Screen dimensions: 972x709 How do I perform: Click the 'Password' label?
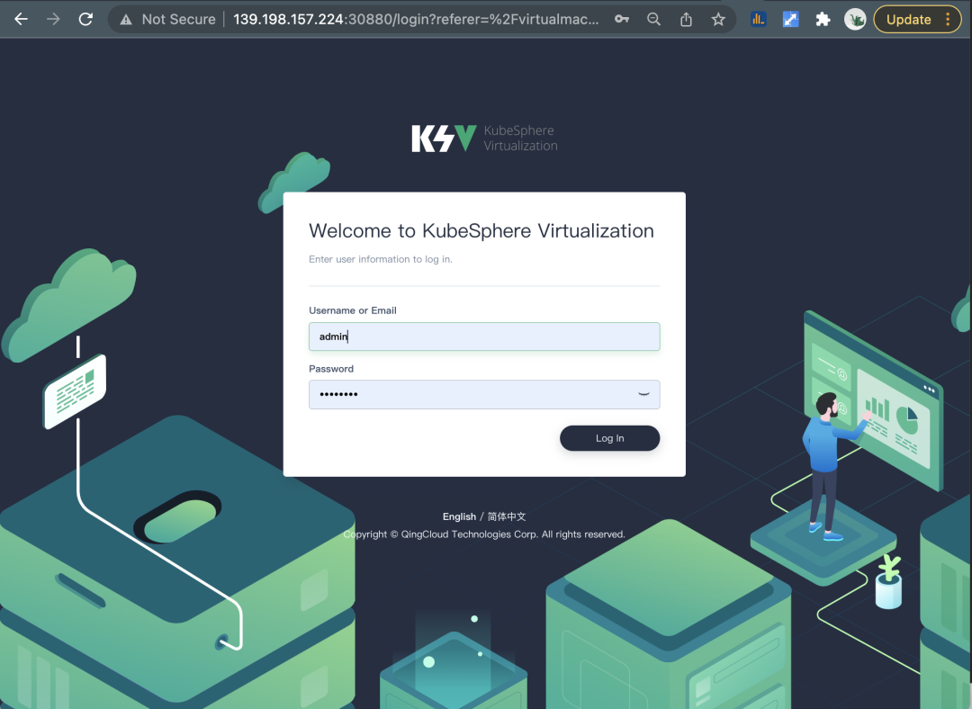tap(331, 369)
